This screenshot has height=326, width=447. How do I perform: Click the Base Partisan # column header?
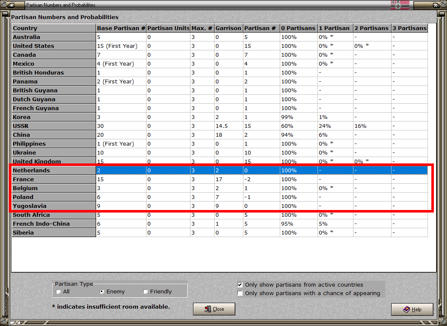pyautogui.click(x=121, y=28)
